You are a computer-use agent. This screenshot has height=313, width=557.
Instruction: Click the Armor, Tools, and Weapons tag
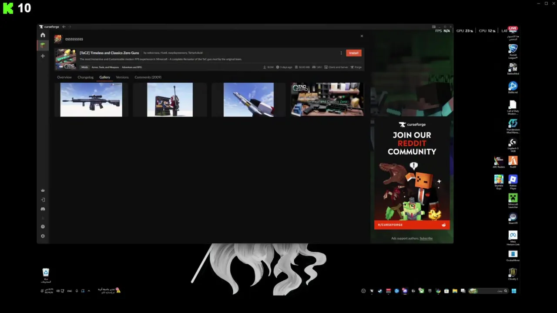[105, 67]
